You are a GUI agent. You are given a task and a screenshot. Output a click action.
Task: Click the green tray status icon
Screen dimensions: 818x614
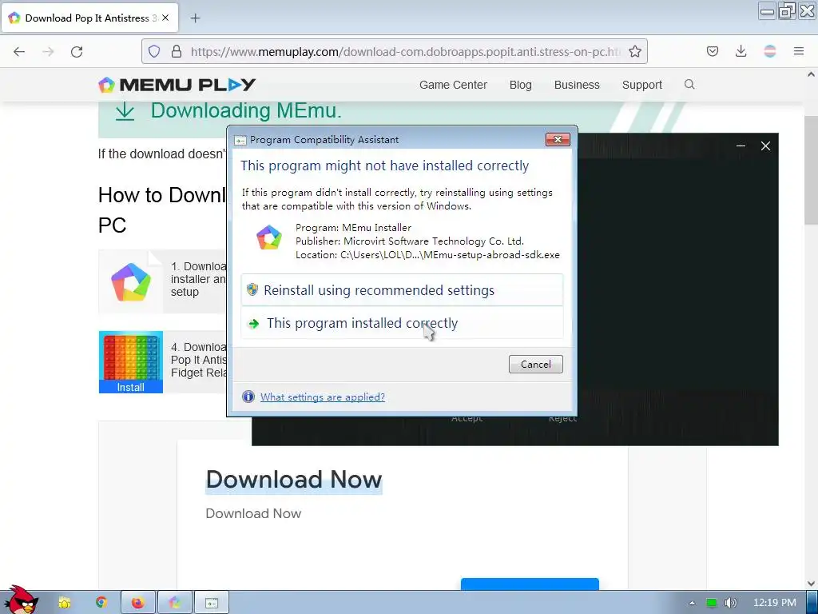pos(711,603)
